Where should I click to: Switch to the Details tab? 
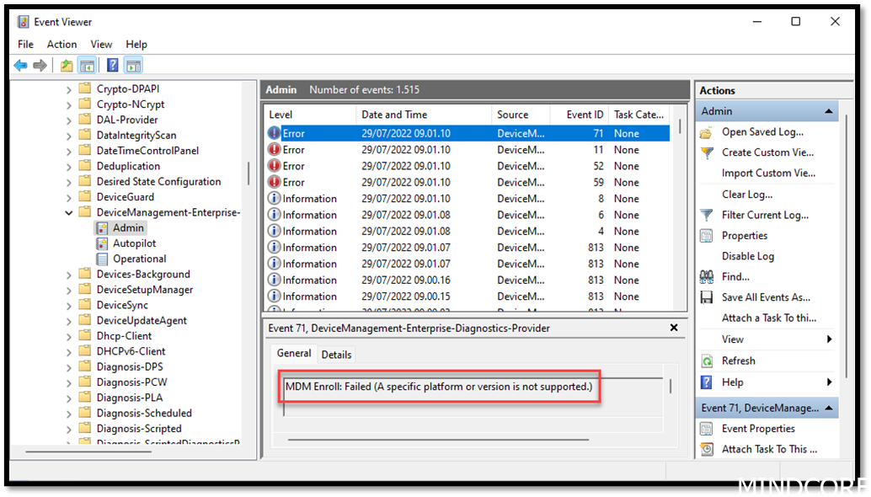point(336,354)
